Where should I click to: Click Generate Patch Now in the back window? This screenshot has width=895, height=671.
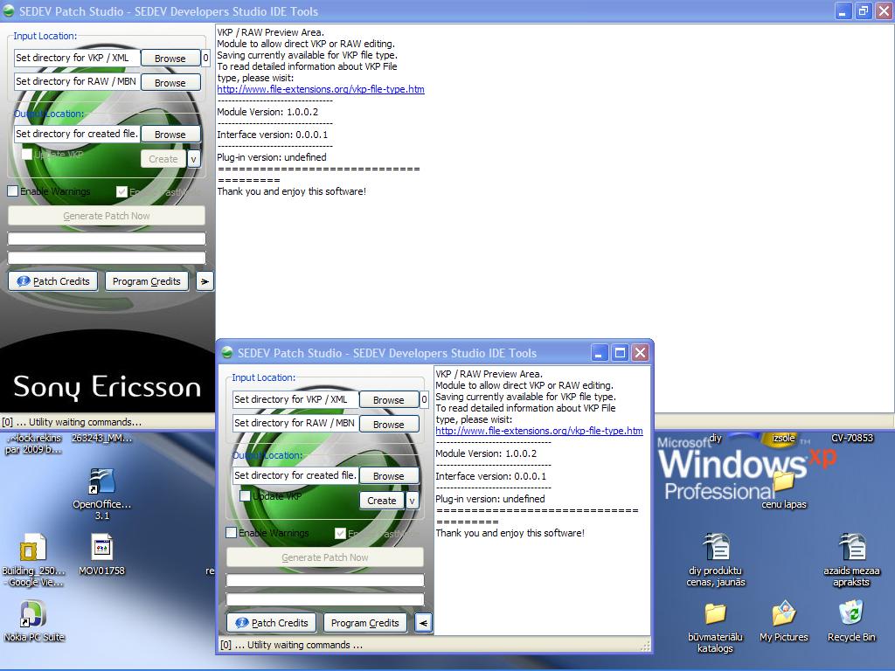pyautogui.click(x=107, y=216)
